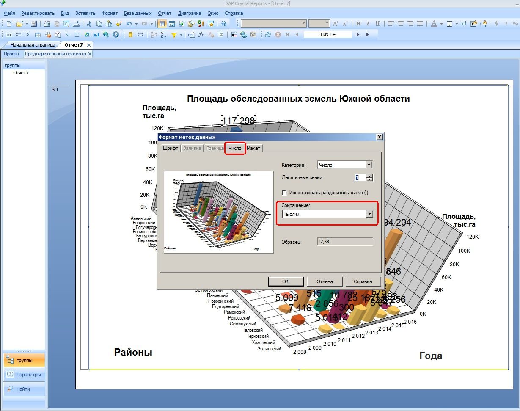Click the OK button

coord(286,281)
